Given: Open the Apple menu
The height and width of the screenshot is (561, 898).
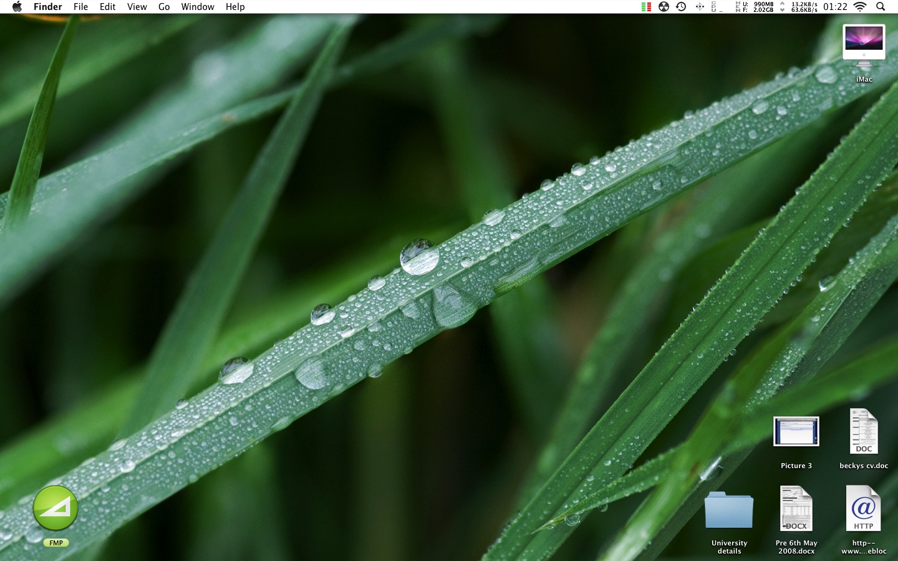Looking at the screenshot, I should coord(17,7).
